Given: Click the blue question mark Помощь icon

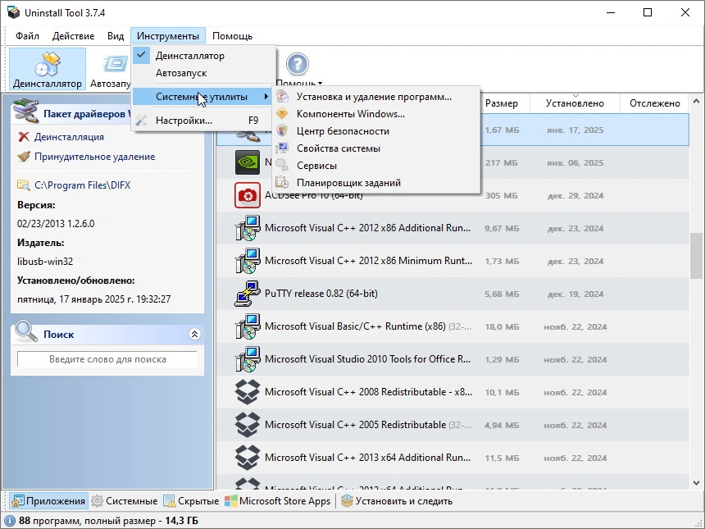Looking at the screenshot, I should [298, 64].
